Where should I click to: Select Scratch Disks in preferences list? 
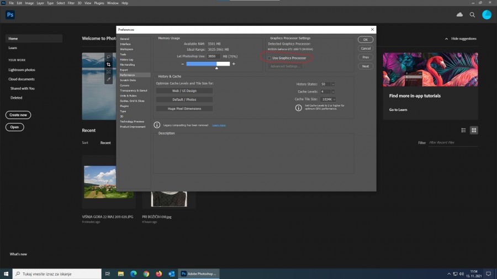[128, 80]
